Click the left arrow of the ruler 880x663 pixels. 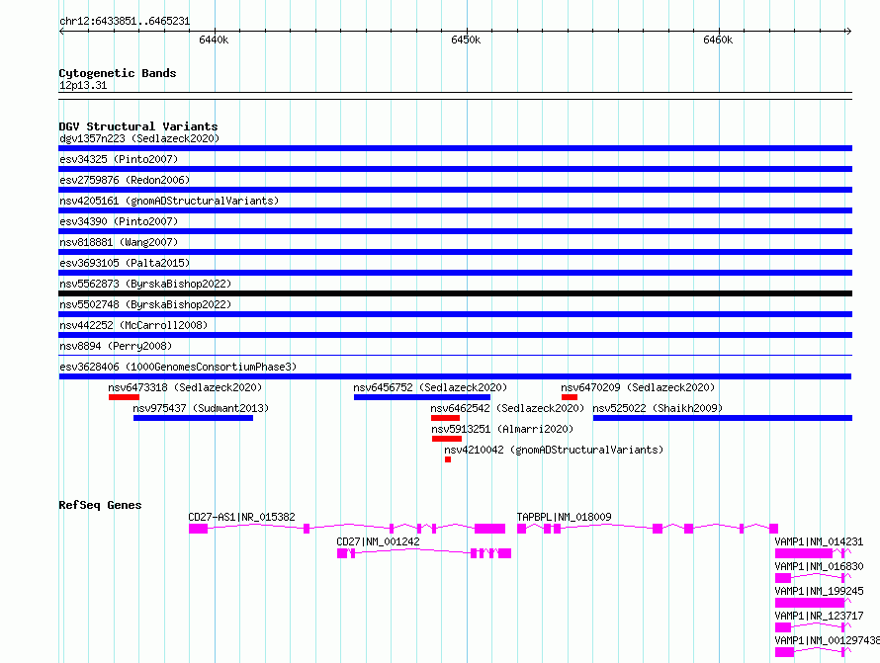(x=61, y=31)
